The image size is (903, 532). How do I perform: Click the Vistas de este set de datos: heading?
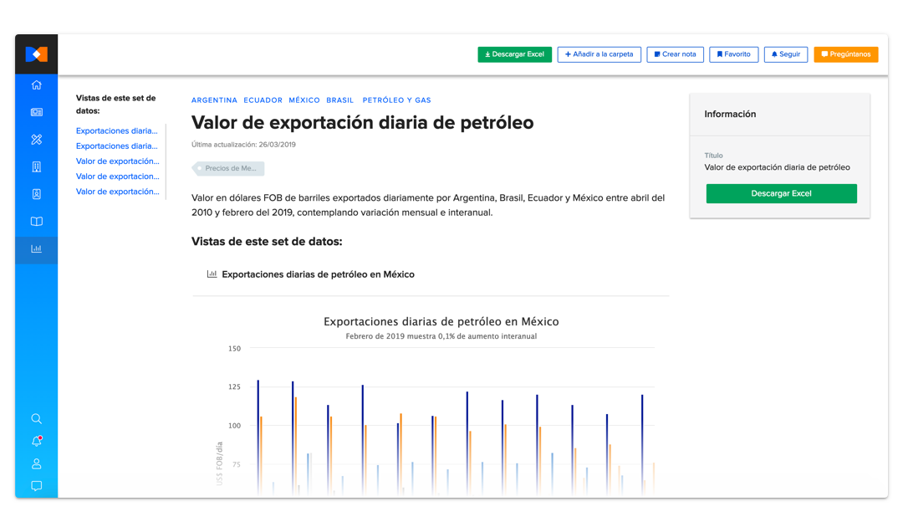pos(267,242)
